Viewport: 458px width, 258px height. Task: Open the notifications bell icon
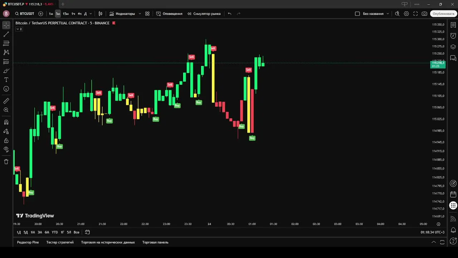tap(453, 230)
